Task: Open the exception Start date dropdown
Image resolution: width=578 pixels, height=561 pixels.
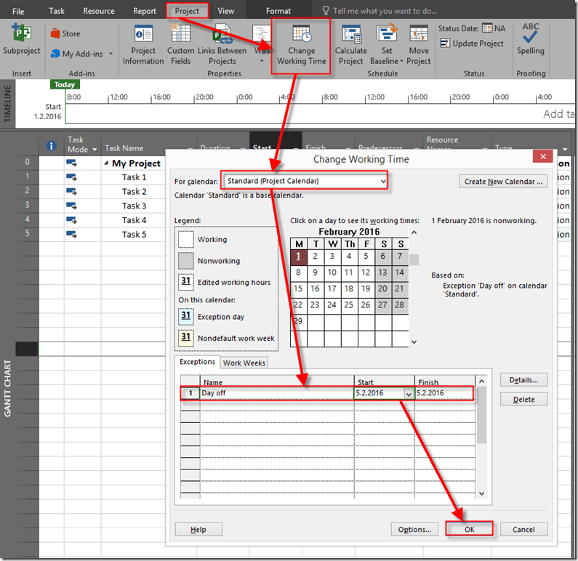Action: point(408,394)
